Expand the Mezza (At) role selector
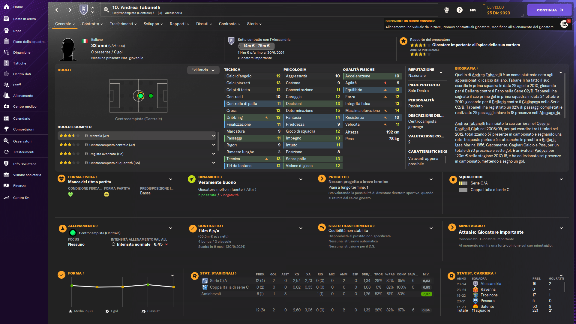The width and height of the screenshot is (576, 324). pos(213,136)
